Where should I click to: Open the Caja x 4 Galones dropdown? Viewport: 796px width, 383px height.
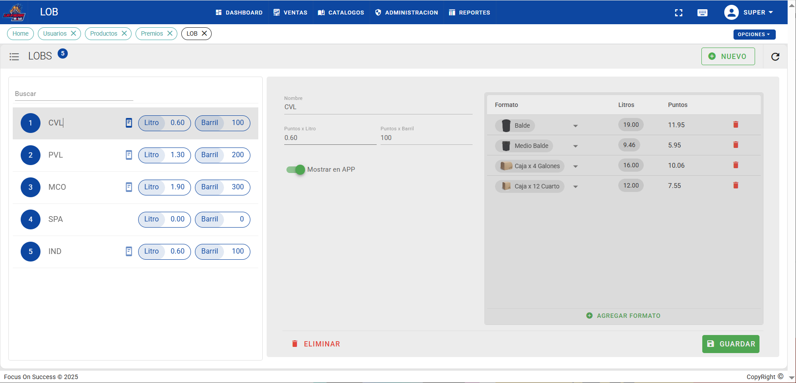(575, 166)
